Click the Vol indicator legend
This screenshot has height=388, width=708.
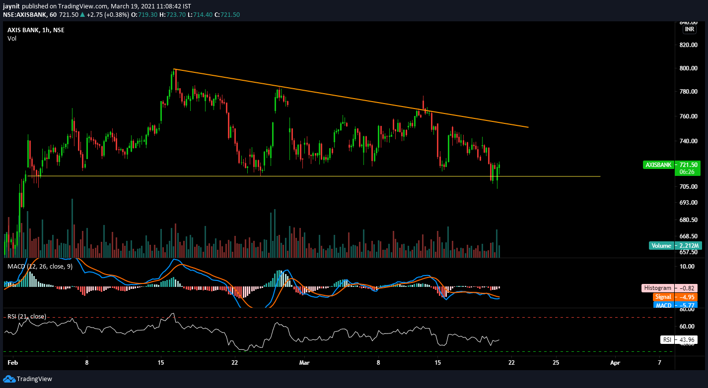coord(12,39)
